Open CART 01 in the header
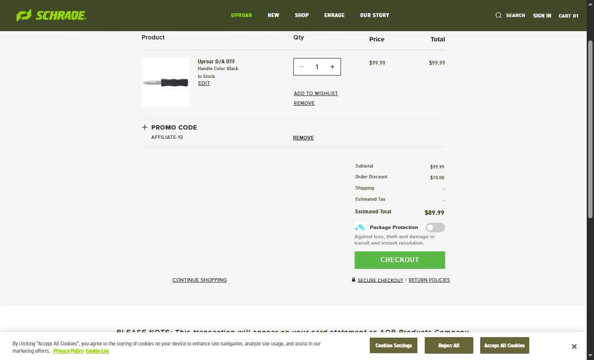This screenshot has width=594, height=360. tap(568, 16)
